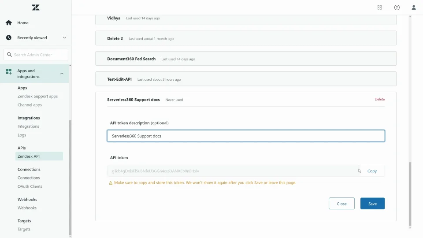
Task: Click the Home house icon
Action: coord(9,22)
